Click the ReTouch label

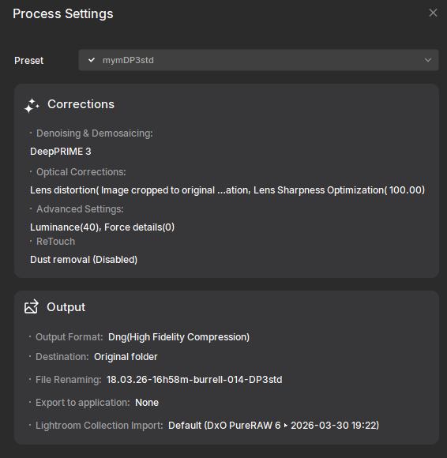pyautogui.click(x=55, y=242)
